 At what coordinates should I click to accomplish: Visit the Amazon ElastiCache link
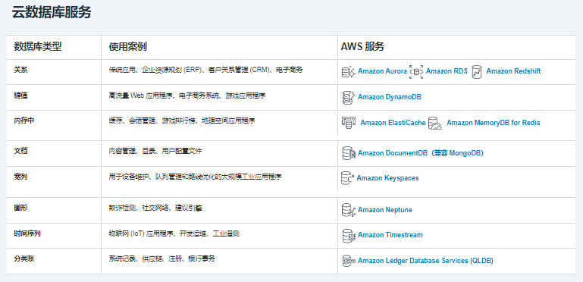pyautogui.click(x=393, y=123)
